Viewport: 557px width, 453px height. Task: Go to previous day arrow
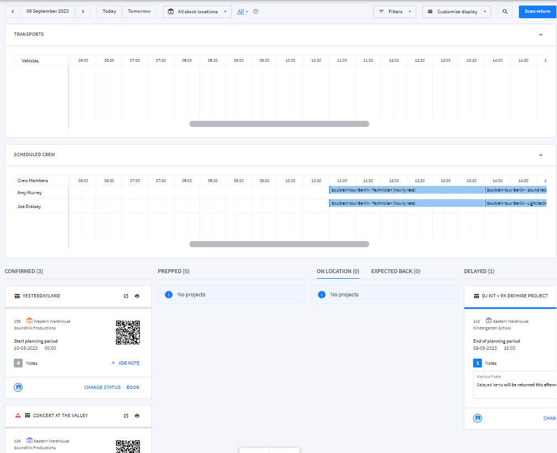13,12
